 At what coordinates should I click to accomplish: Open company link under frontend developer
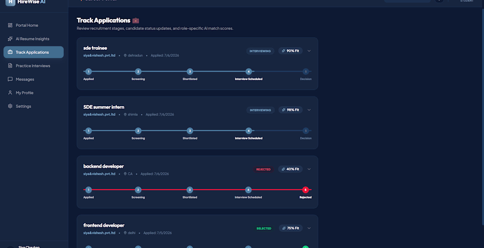(99, 233)
